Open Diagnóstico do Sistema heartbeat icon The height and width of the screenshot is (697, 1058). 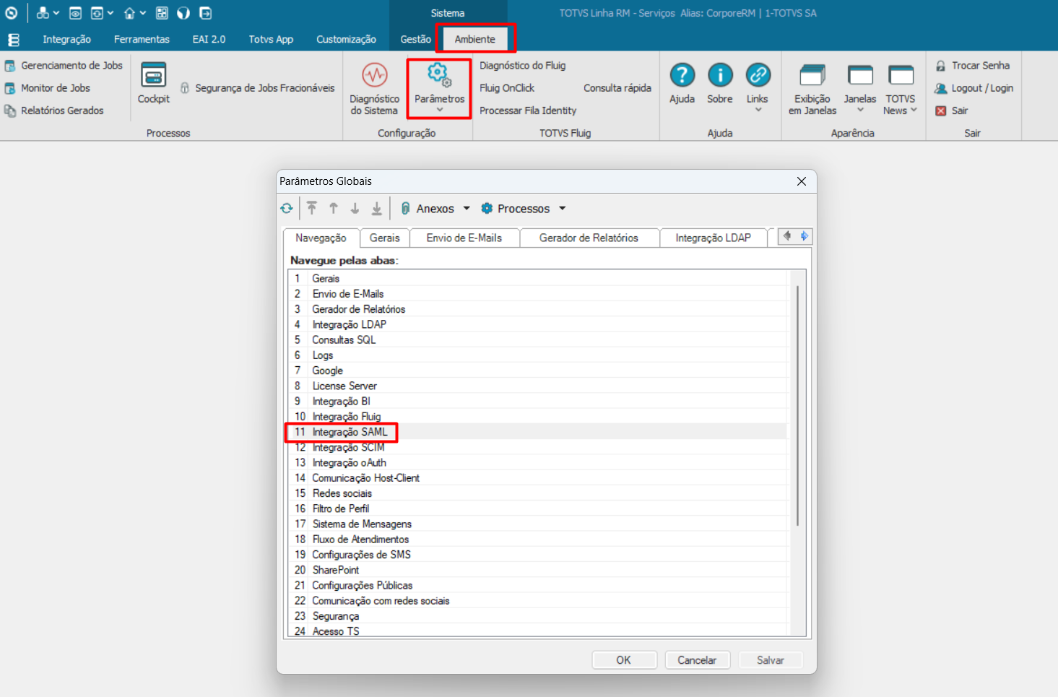pos(374,75)
